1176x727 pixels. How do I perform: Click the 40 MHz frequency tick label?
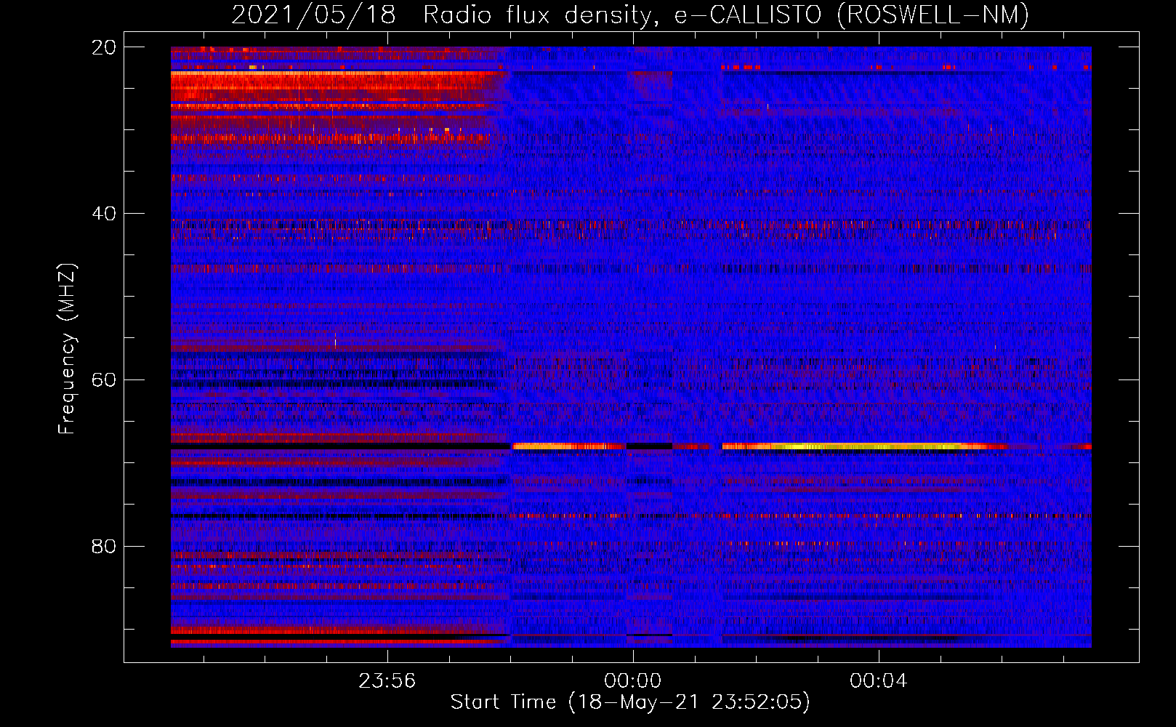[104, 214]
